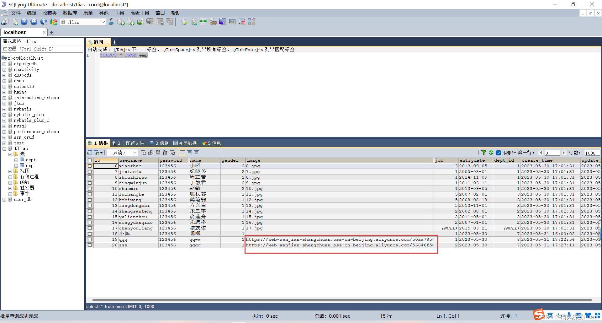Click the green filter funnel icon
The height and width of the screenshot is (323, 602).
point(484,153)
